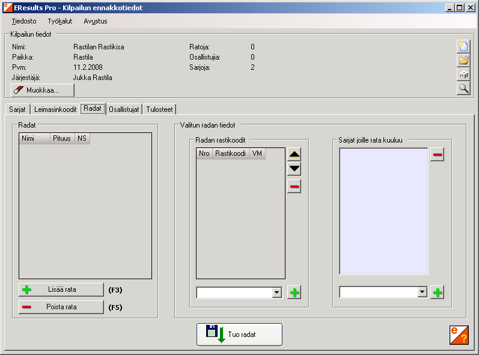Image resolution: width=479 pixels, height=355 pixels.
Task: Switch to the Sarjat tab
Action: (17, 110)
